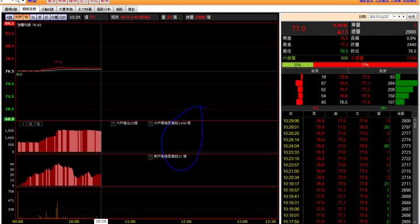The image size is (420, 224).
Task: Toggle the 大戶 indicator button
Action: point(18,17)
